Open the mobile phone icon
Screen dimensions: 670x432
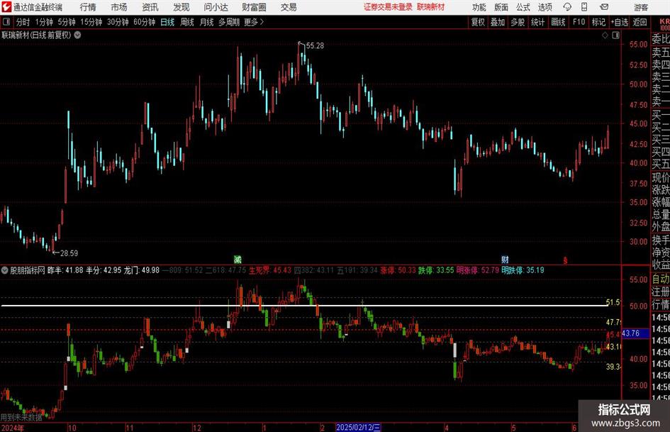click(x=584, y=7)
